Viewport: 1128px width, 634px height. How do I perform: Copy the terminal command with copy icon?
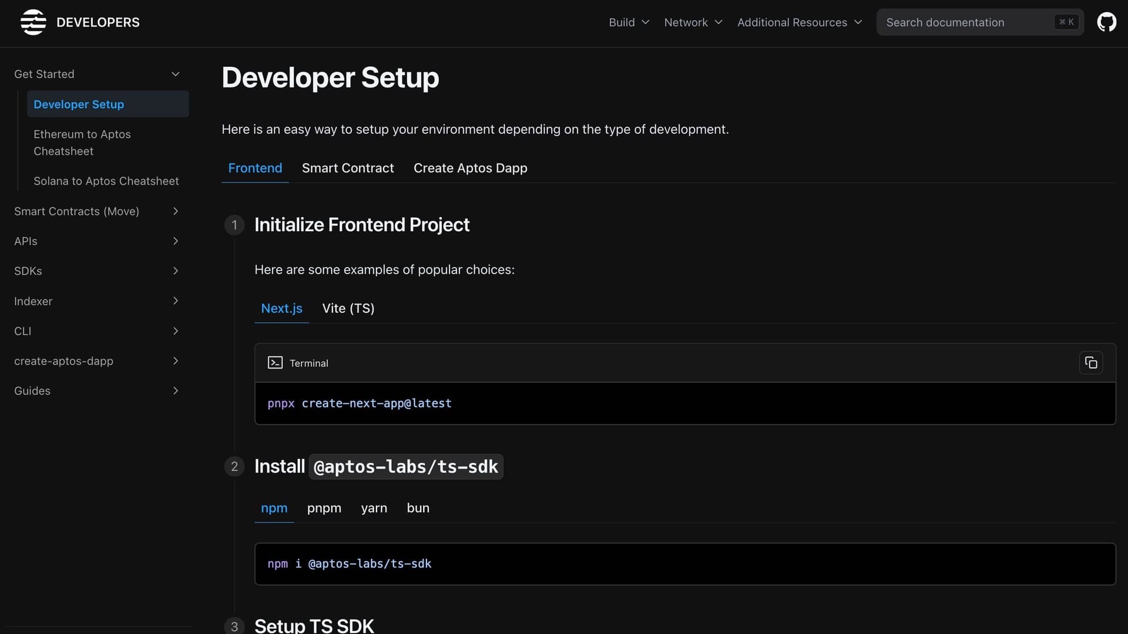click(x=1091, y=363)
